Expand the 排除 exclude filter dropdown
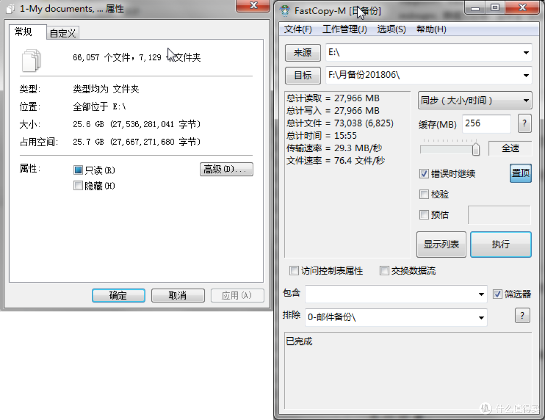 pyautogui.click(x=481, y=317)
